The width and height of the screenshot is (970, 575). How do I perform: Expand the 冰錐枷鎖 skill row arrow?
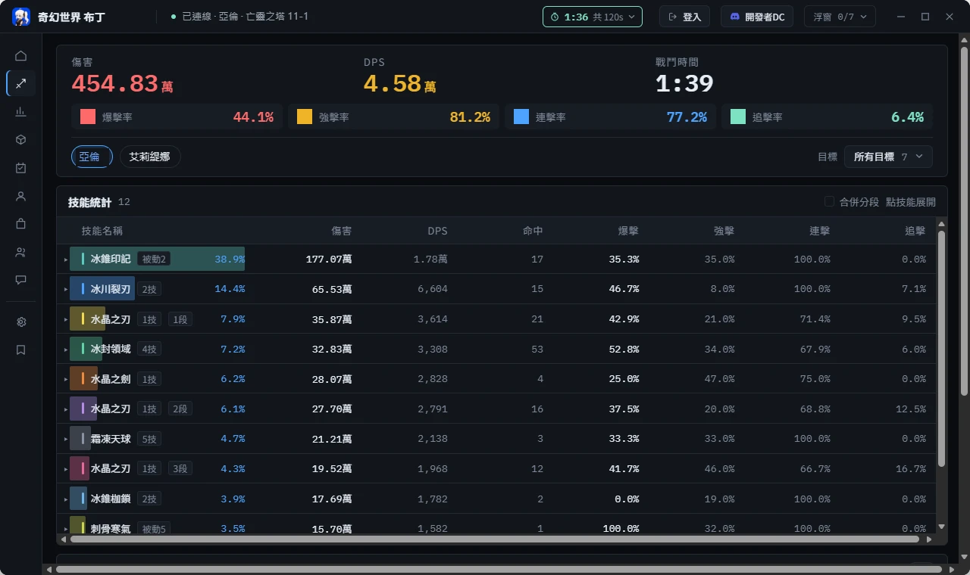click(65, 499)
